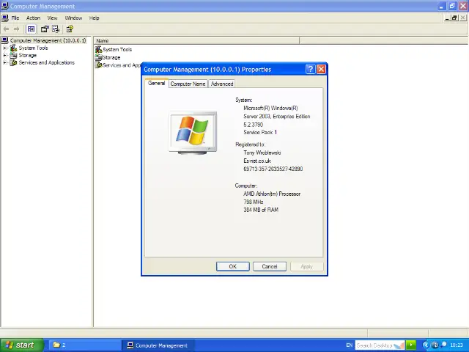Open the Action menu
Viewport: 469px width, 352px height.
tap(33, 18)
